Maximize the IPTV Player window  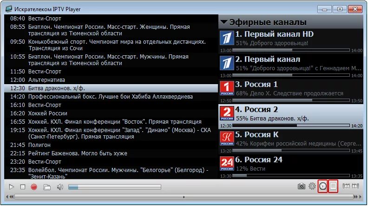(340, 9)
